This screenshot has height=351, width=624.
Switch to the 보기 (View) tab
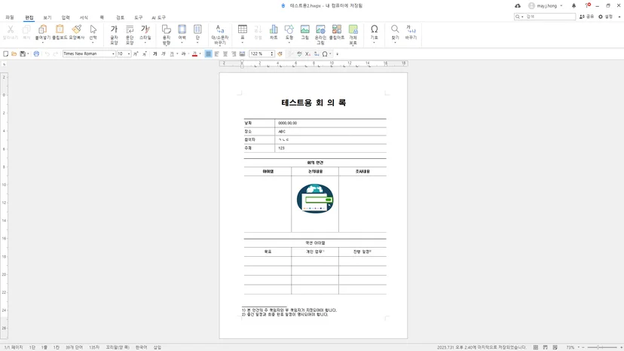pos(47,17)
